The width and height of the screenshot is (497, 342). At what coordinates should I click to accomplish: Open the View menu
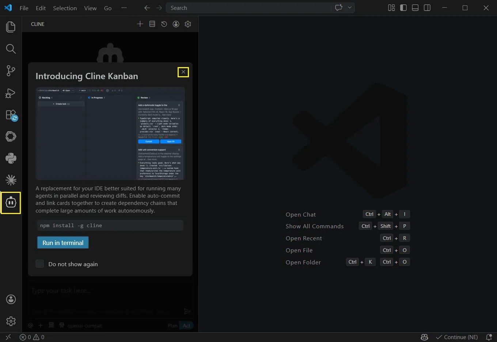pos(90,8)
